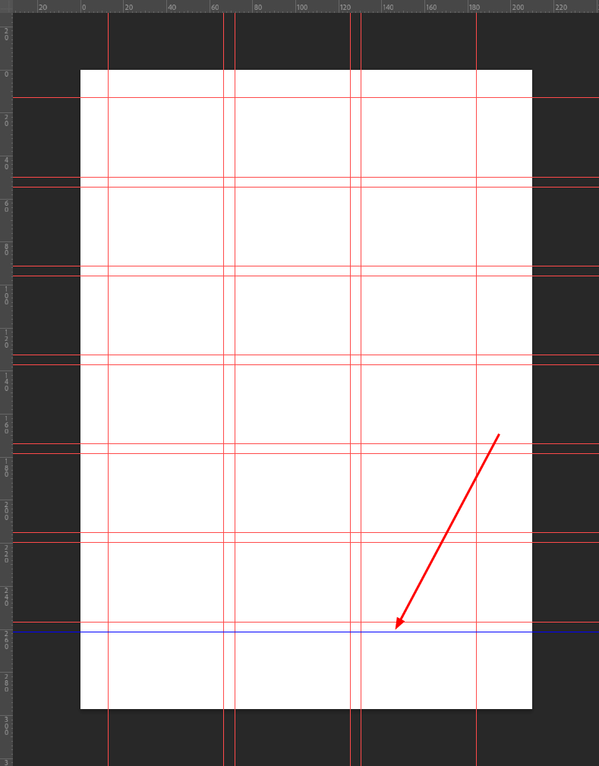Screen dimensions: 599x766
Task: Click the 100 mark on horizontal ruler
Action: (x=302, y=8)
